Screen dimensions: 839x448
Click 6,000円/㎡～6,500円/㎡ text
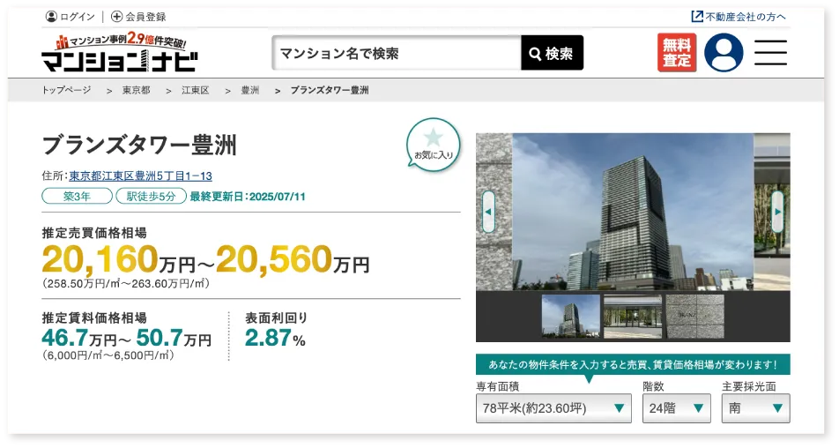108,355
